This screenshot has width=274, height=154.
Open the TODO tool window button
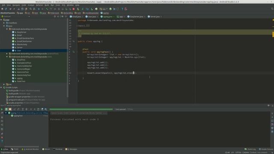pyautogui.click(x=15, y=149)
